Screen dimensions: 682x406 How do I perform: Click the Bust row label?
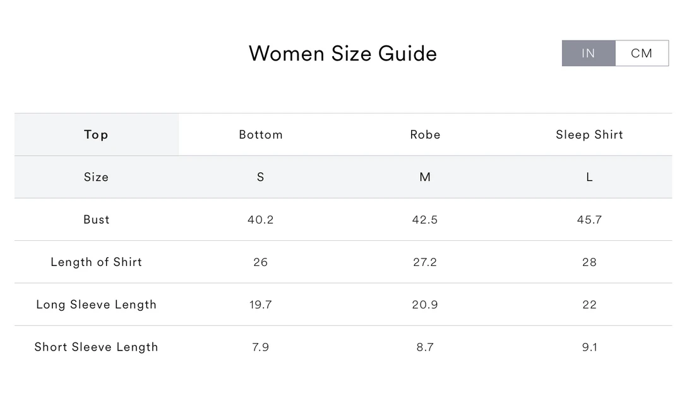(96, 219)
